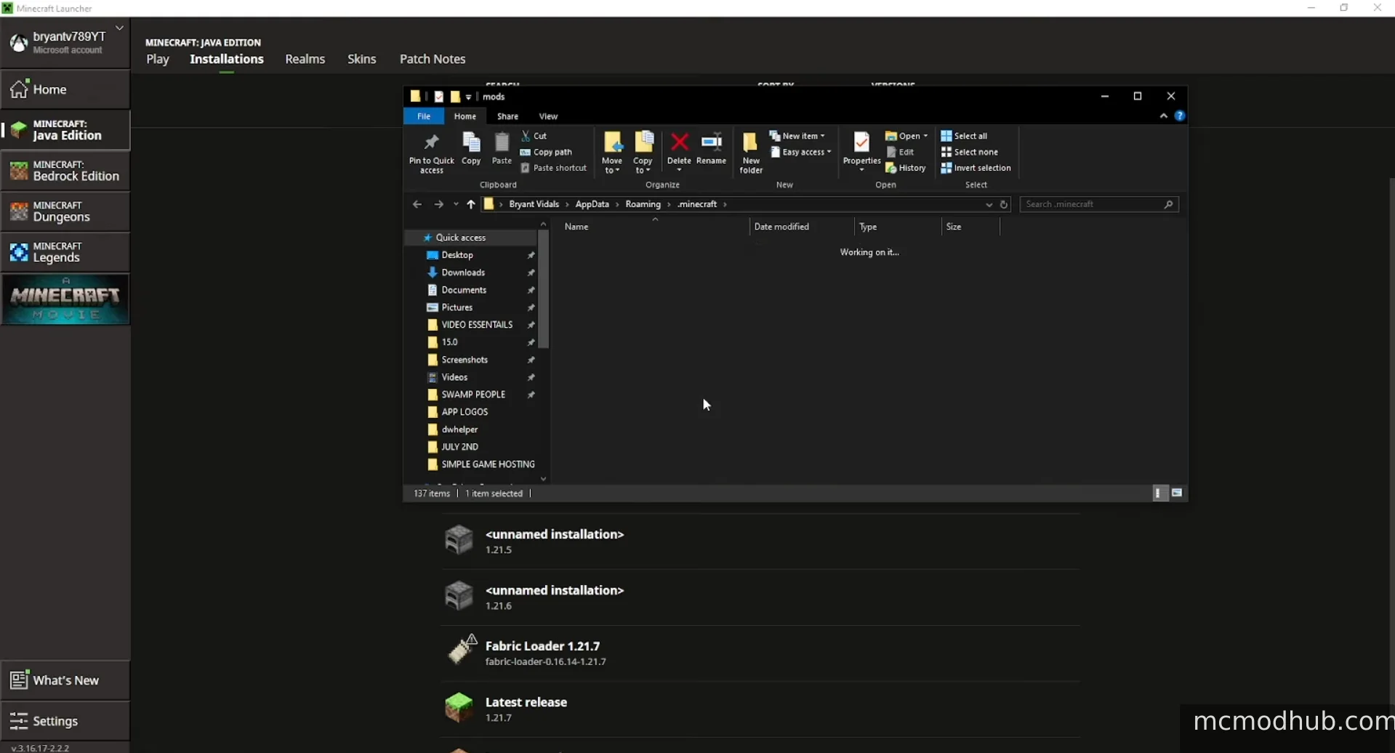Click the explorer Up arrow button
1395x753 pixels.
pos(471,204)
